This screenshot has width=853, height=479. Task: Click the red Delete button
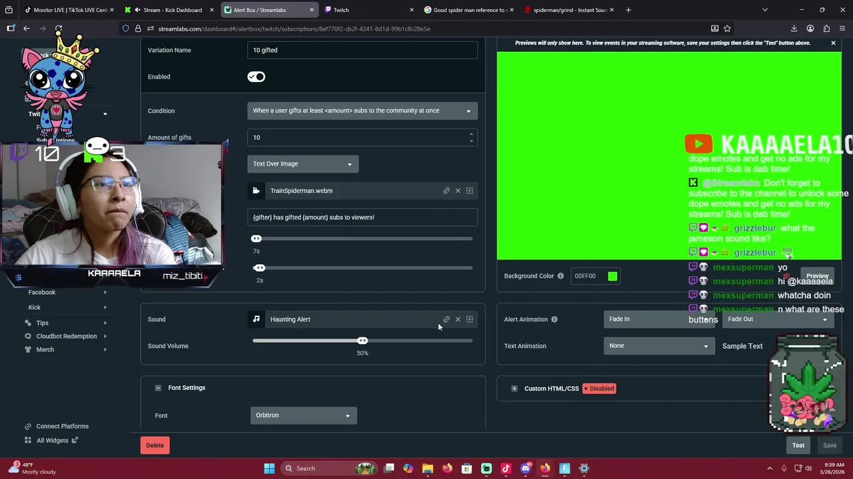pyautogui.click(x=155, y=445)
